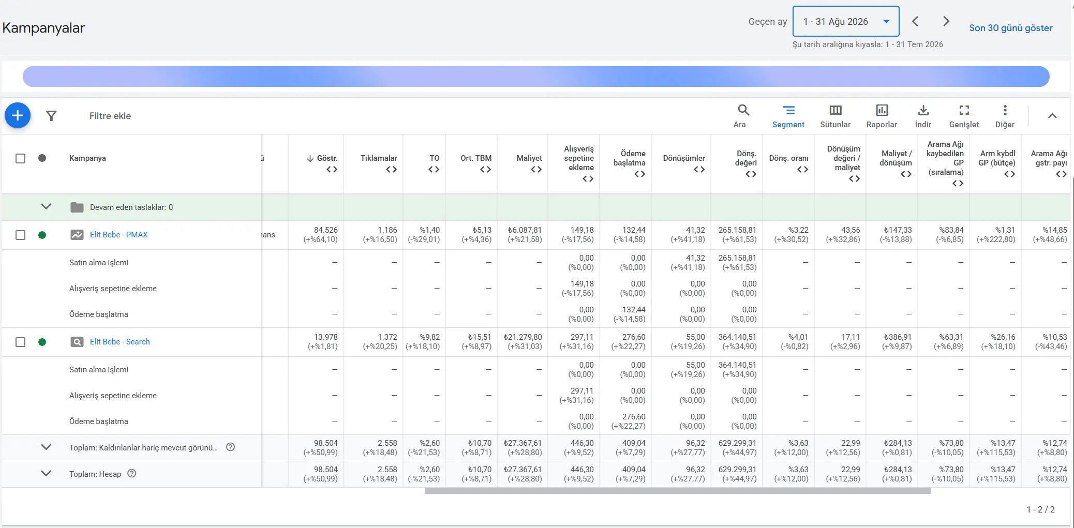Click the Filtre ekle field
This screenshot has width=1074, height=528.
(x=110, y=116)
